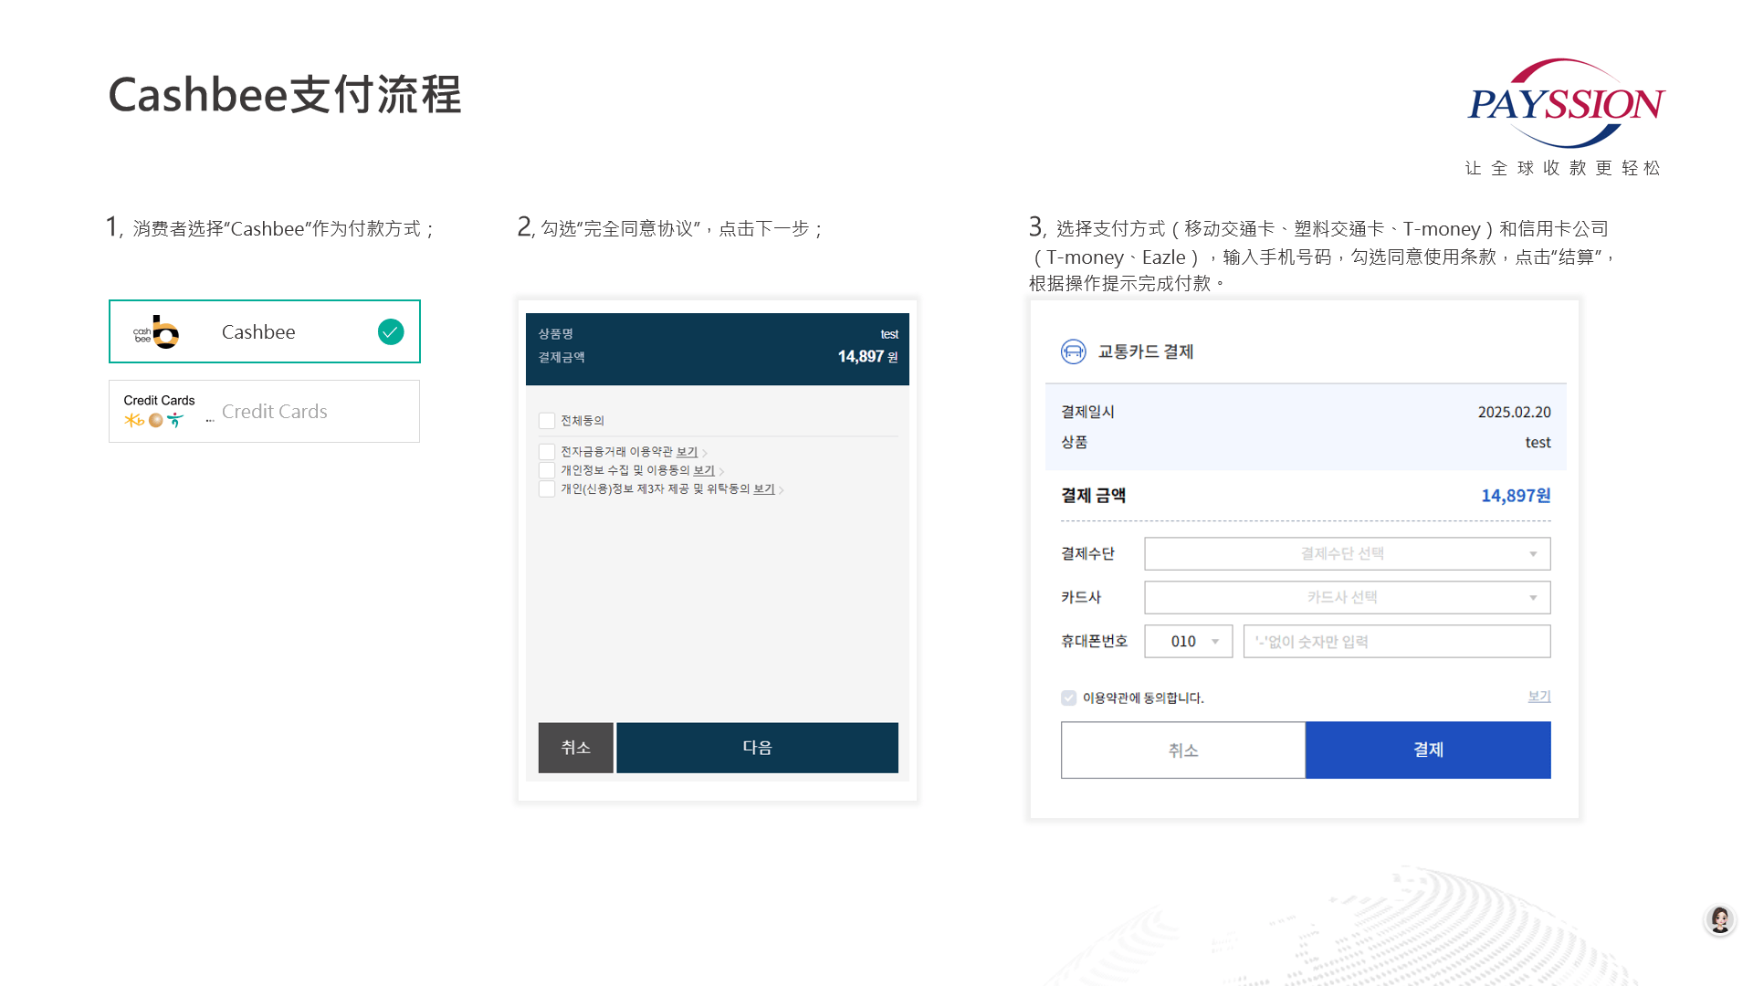Screen dimensions: 1753x986
Task: Check the 개인(신용)정보 제3자 제공 checkbox
Action: 547,489
